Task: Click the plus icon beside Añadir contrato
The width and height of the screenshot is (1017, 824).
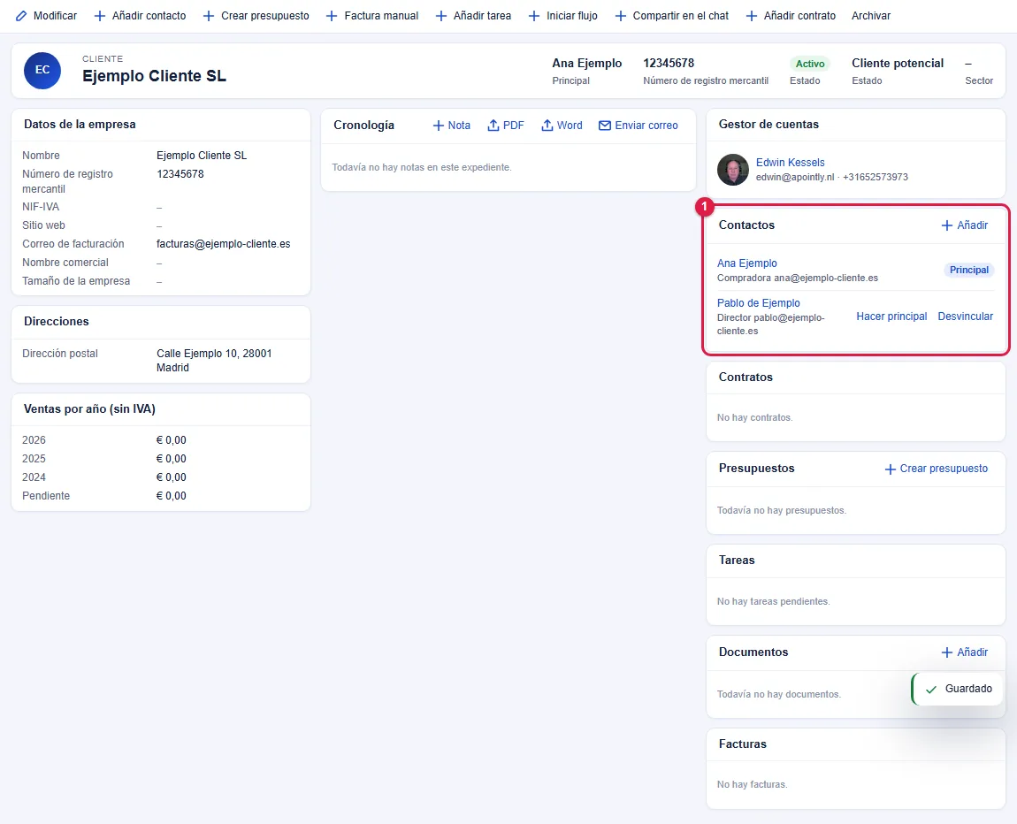Action: tap(752, 16)
